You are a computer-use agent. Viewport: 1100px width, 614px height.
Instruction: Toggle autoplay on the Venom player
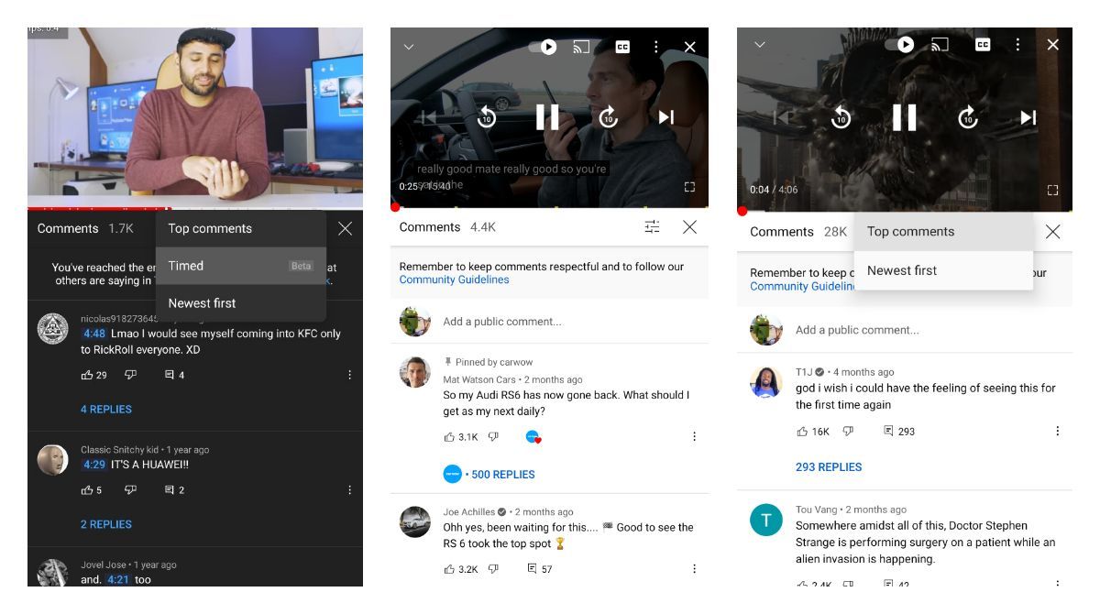(901, 43)
